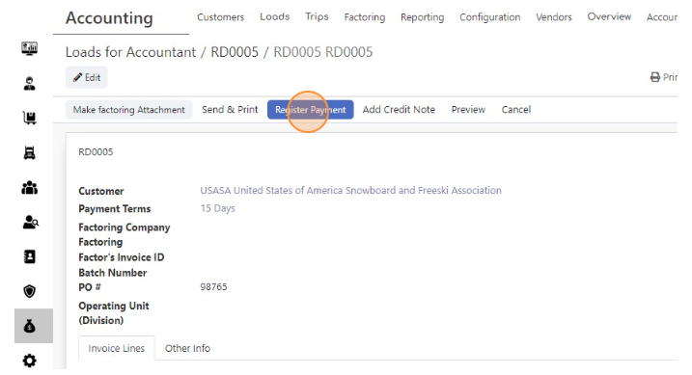
Task: Open the group of people sidebar icon
Action: coord(30,188)
